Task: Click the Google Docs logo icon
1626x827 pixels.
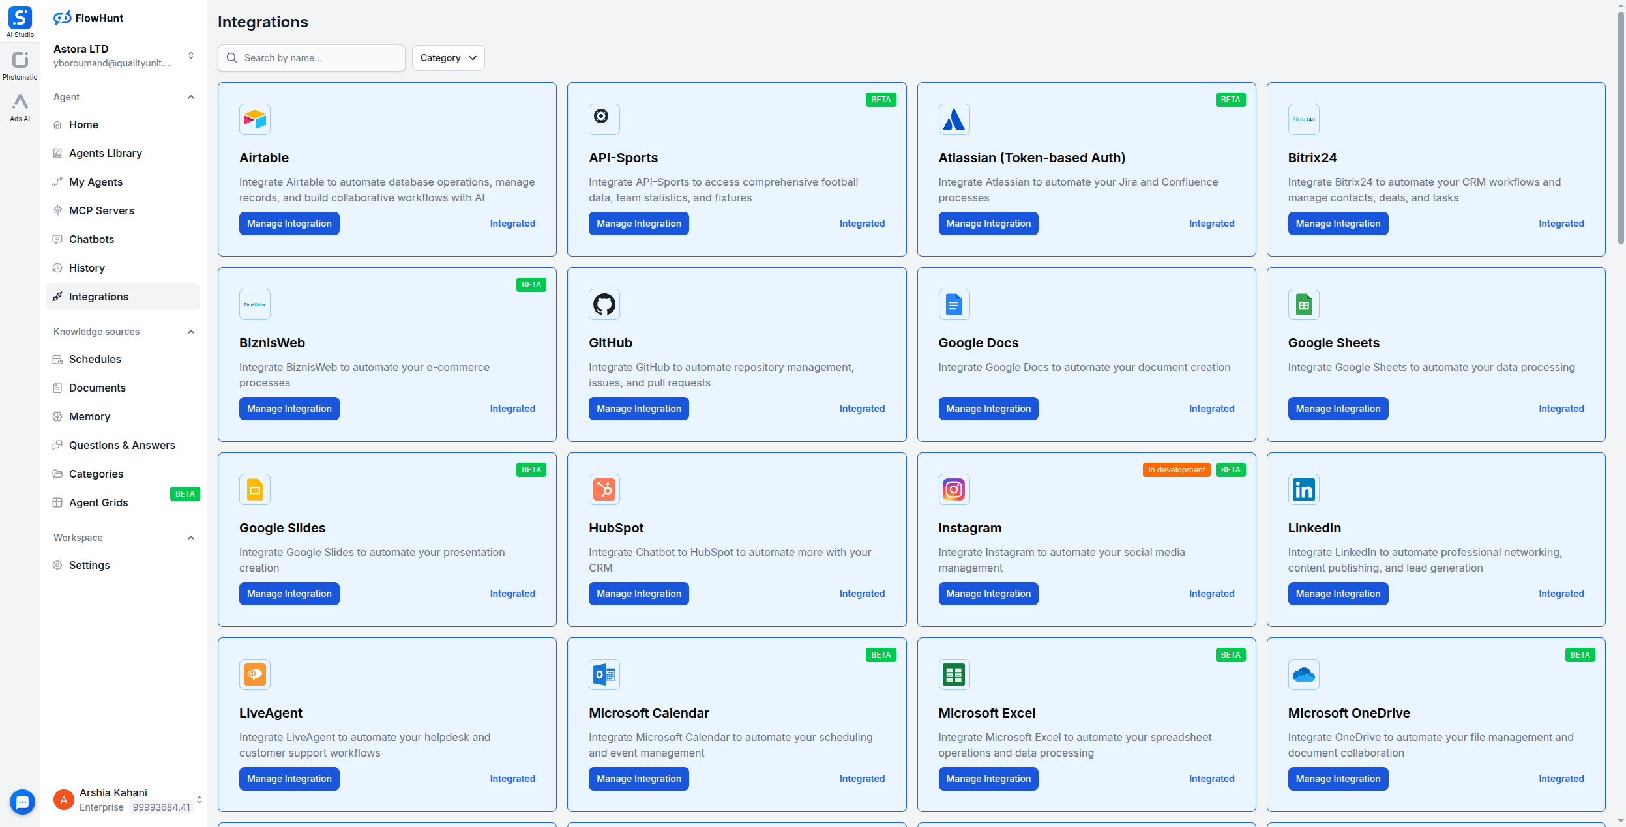Action: click(x=954, y=304)
